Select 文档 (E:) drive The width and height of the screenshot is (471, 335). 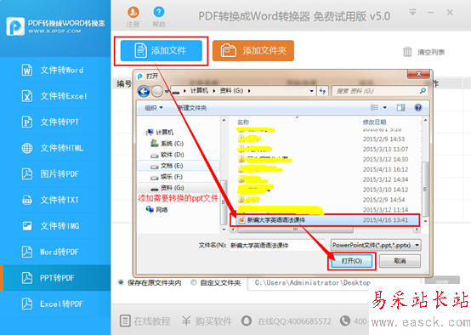167,166
